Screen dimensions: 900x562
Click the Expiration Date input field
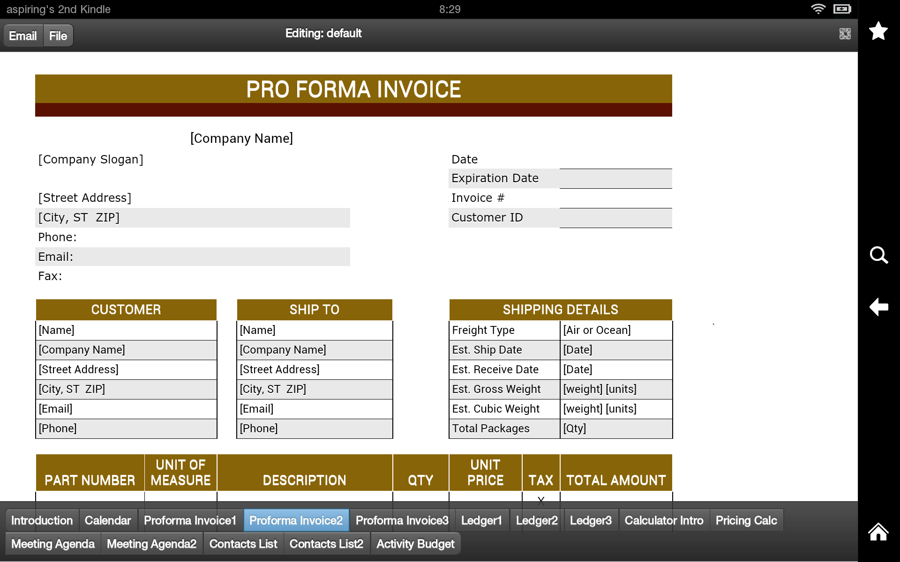615,178
